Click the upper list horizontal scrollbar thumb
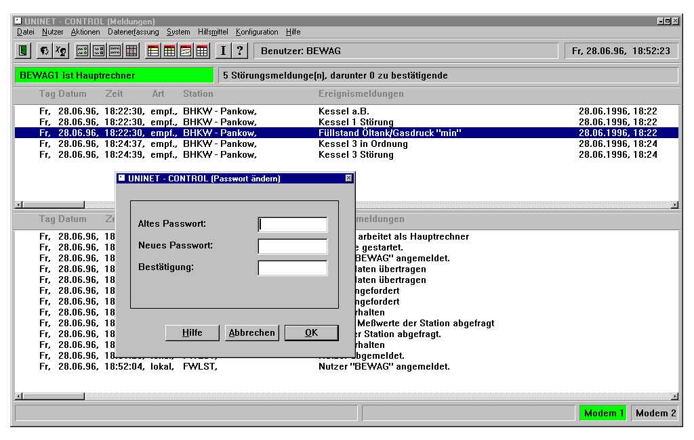This screenshot has height=440, width=694. click(53, 204)
